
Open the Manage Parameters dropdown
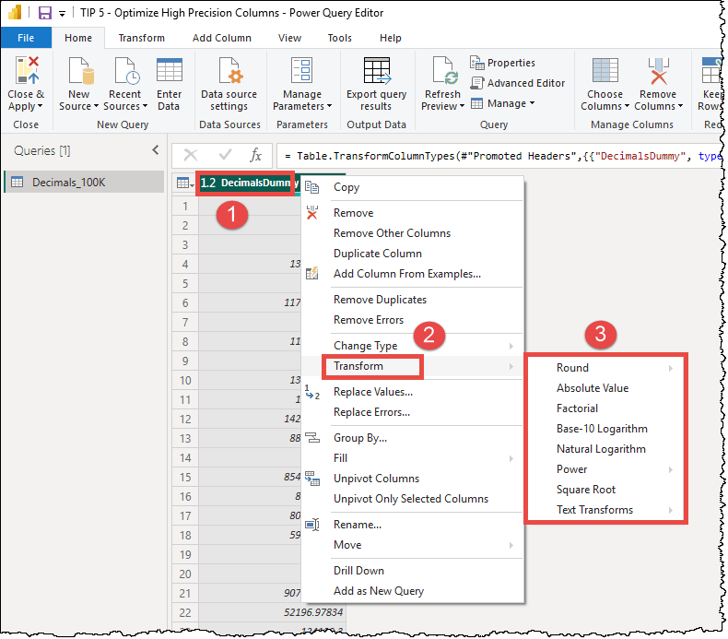pyautogui.click(x=302, y=106)
